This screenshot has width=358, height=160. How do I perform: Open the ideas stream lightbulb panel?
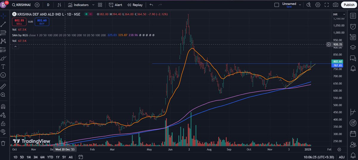pos(353,69)
